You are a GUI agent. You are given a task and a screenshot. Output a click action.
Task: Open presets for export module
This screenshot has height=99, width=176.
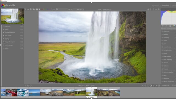[x=23, y=48]
